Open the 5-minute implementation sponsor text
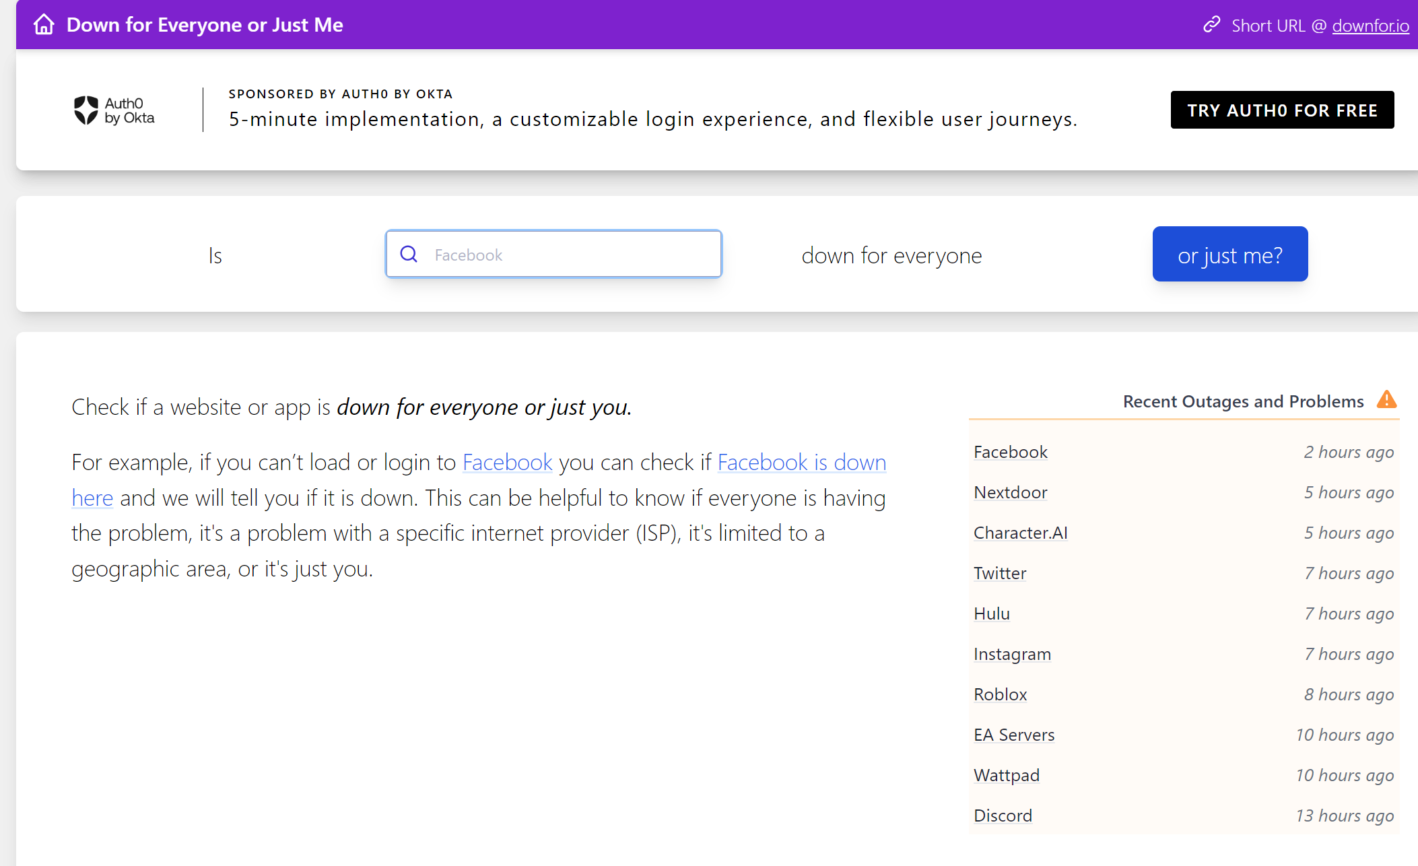This screenshot has height=866, width=1418. [x=653, y=119]
